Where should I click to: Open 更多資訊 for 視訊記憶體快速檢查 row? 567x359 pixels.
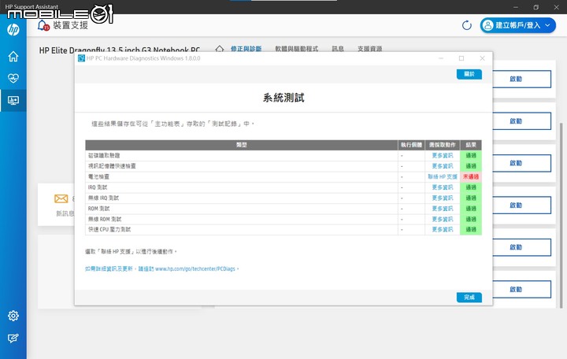(443, 166)
